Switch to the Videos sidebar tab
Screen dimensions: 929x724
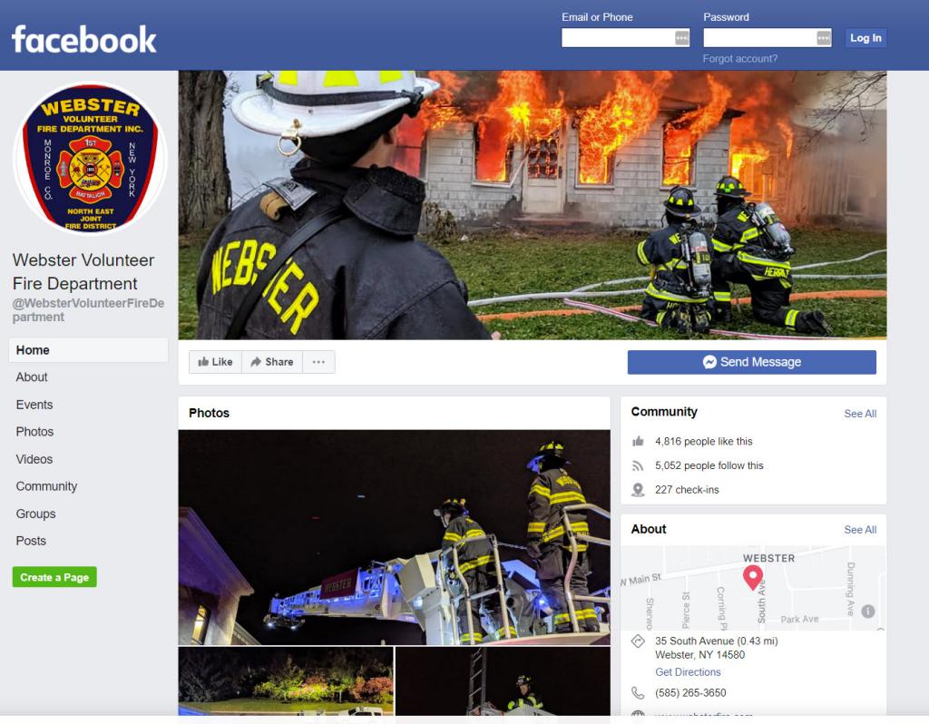point(34,459)
